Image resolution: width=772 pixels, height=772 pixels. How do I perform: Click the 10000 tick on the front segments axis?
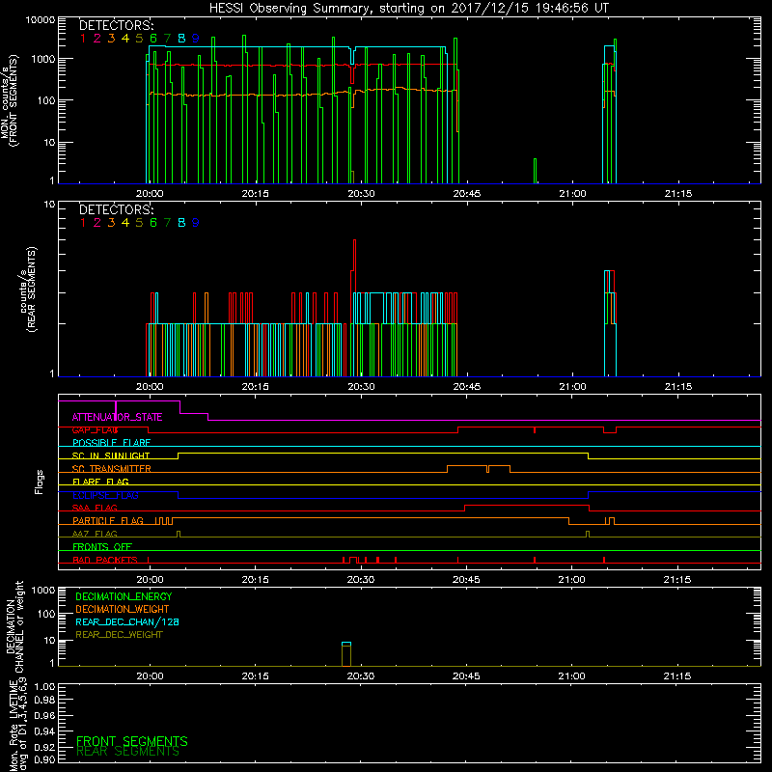41,20
